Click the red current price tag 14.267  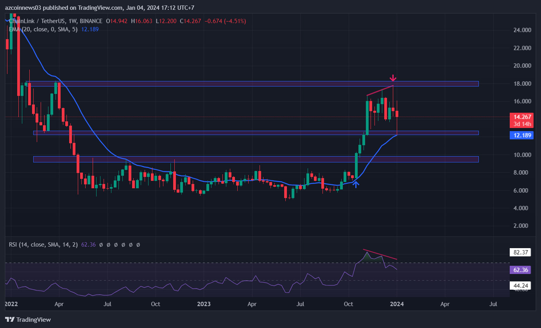coord(522,117)
